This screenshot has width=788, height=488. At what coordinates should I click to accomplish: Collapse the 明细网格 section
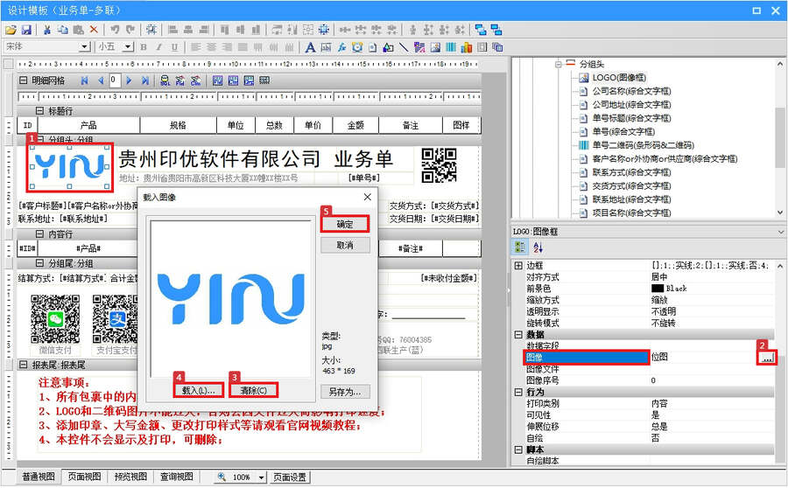point(23,80)
